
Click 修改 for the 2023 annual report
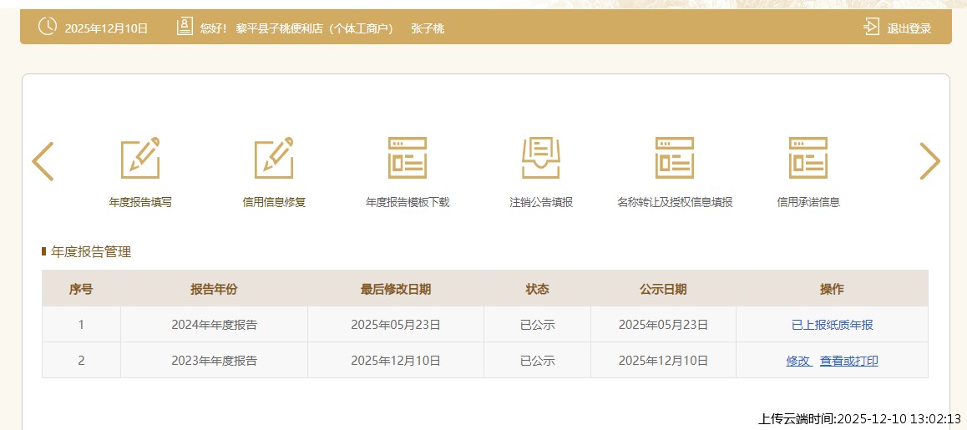(798, 361)
